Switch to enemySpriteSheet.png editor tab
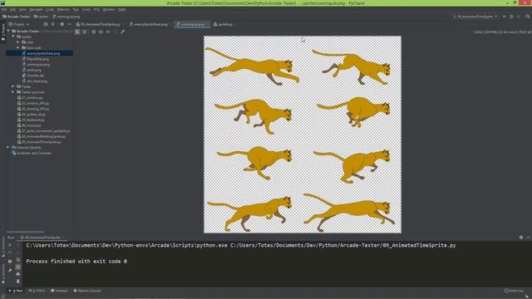The height and width of the screenshot is (299, 532). point(150,24)
